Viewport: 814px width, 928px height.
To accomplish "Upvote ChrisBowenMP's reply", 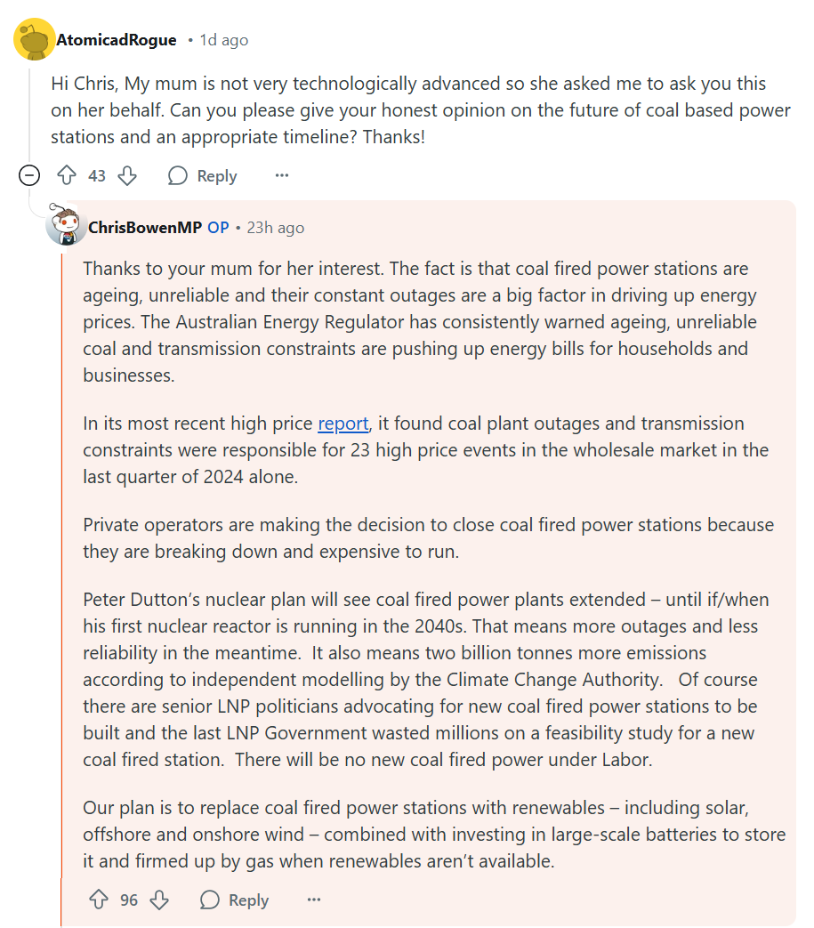I will click(99, 900).
